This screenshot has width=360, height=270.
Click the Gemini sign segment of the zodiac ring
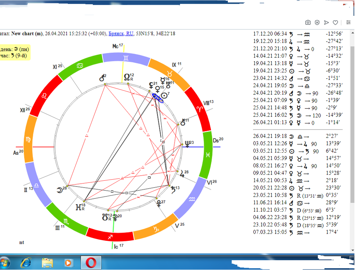[x=126, y=58]
